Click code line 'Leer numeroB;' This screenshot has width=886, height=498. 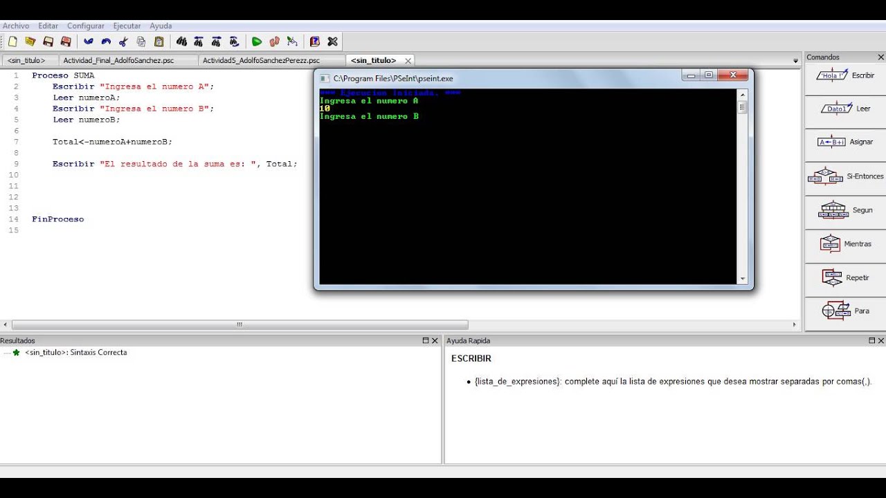pyautogui.click(x=87, y=120)
